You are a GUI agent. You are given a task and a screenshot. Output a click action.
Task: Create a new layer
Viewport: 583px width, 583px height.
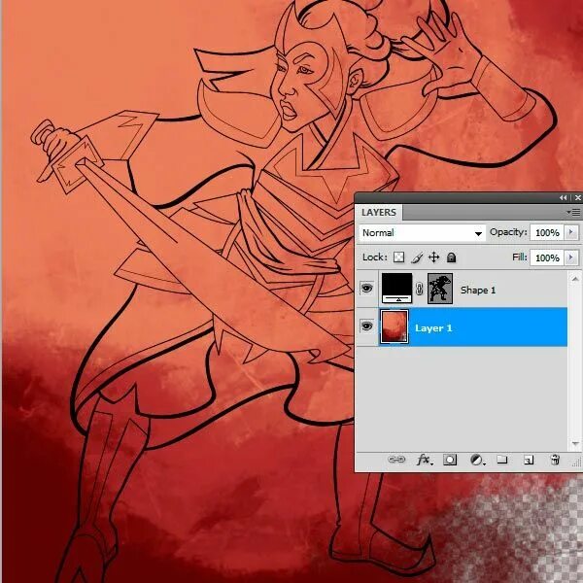[x=529, y=461]
